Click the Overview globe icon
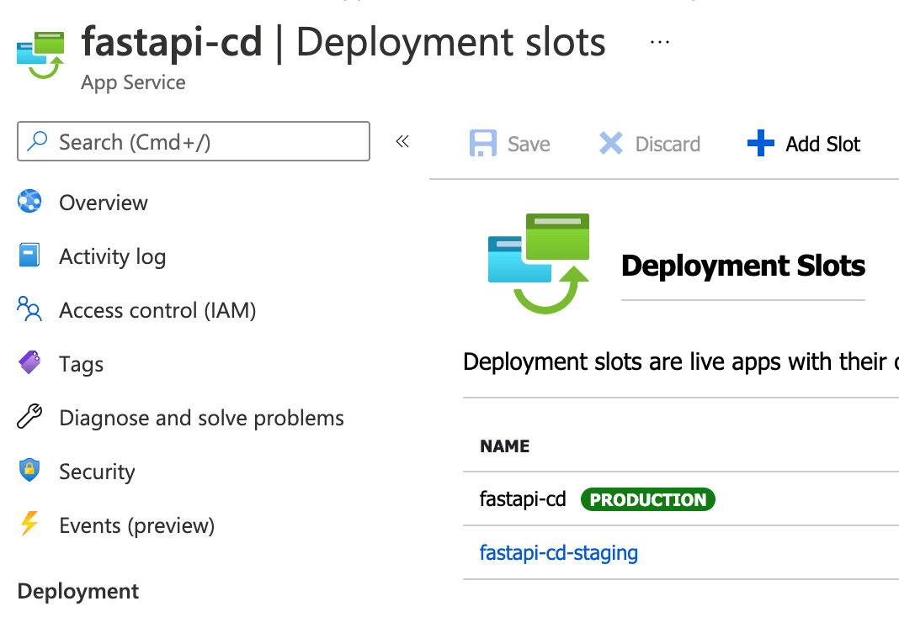This screenshot has height=617, width=899. [x=29, y=203]
